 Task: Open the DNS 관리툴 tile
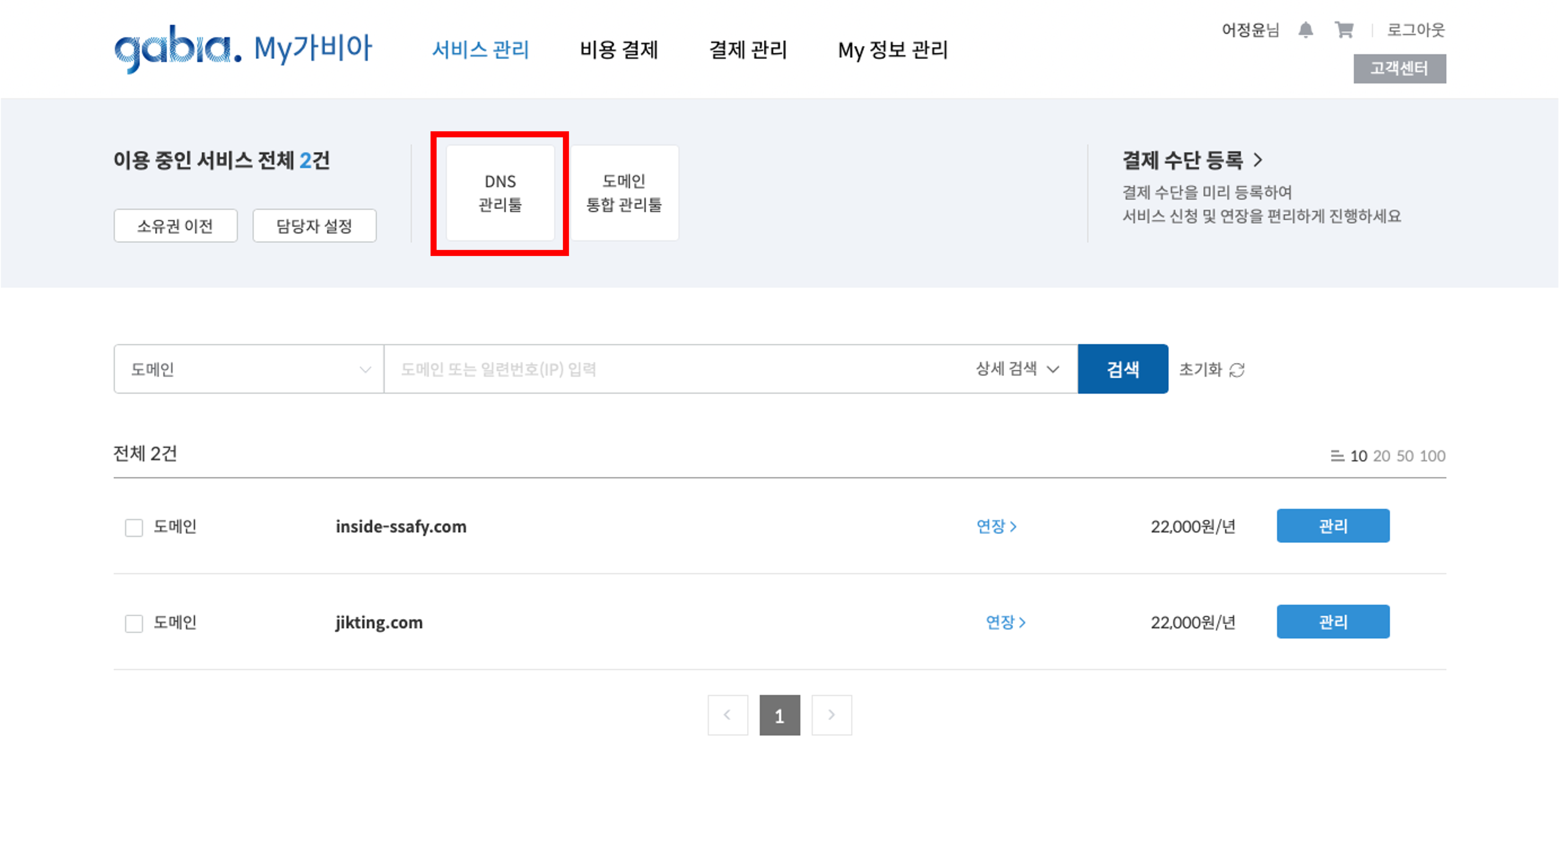click(x=500, y=193)
